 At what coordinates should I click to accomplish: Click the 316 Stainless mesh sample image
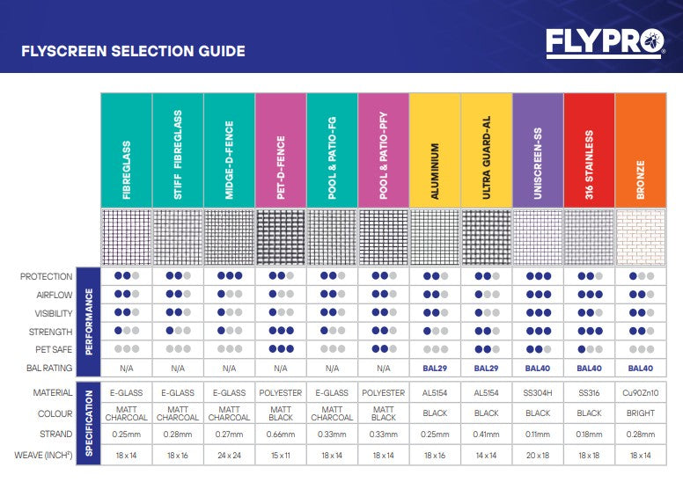tap(589, 237)
